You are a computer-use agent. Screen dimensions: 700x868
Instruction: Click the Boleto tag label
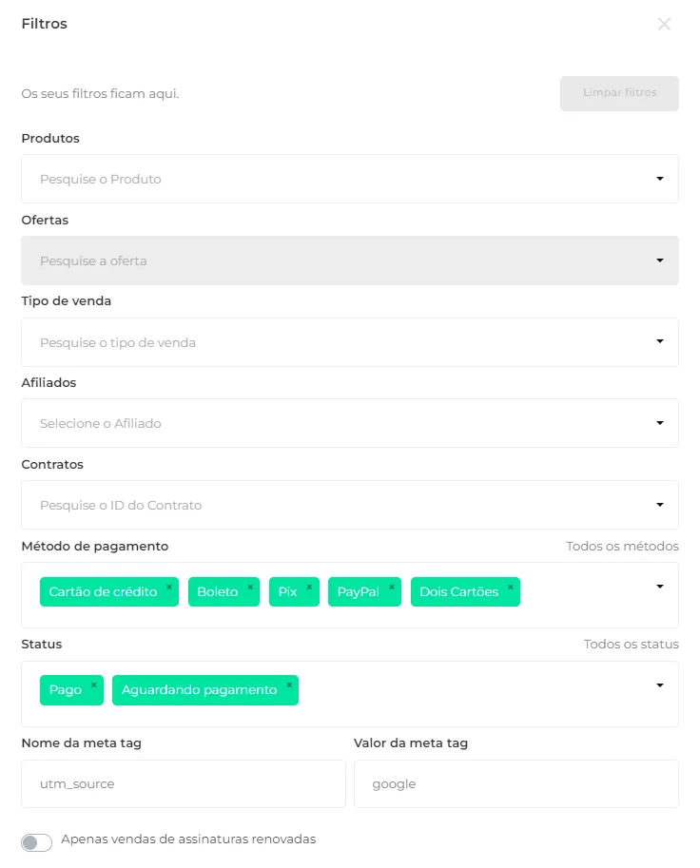(x=218, y=591)
